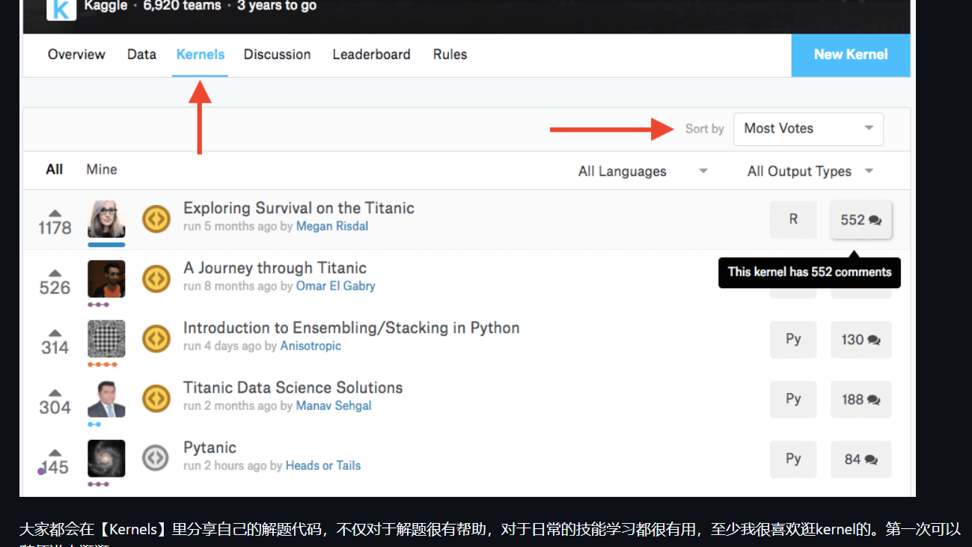Open the Leaderboard tab

[x=371, y=55]
